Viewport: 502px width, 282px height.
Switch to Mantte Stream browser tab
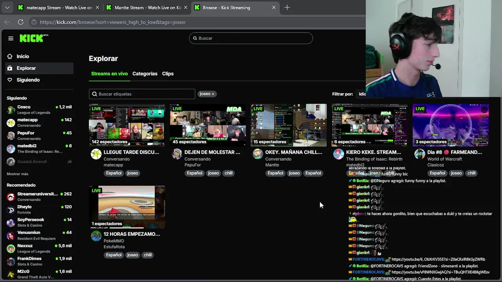147,7
